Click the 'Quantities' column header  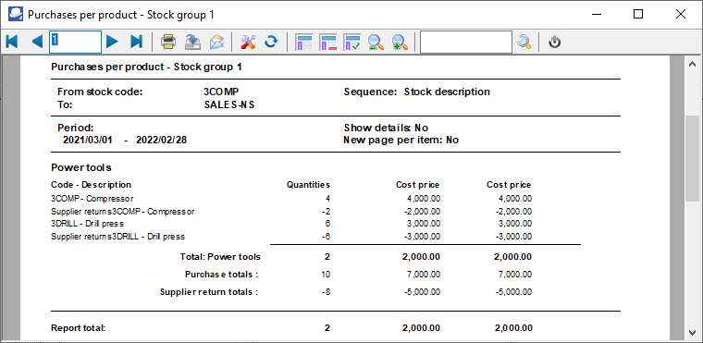pos(308,185)
